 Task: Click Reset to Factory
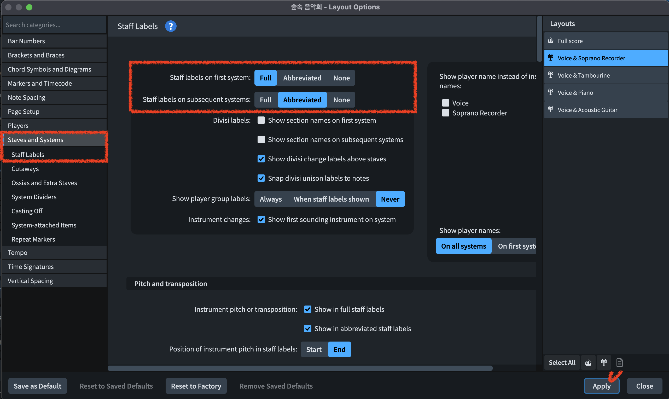[x=196, y=386]
